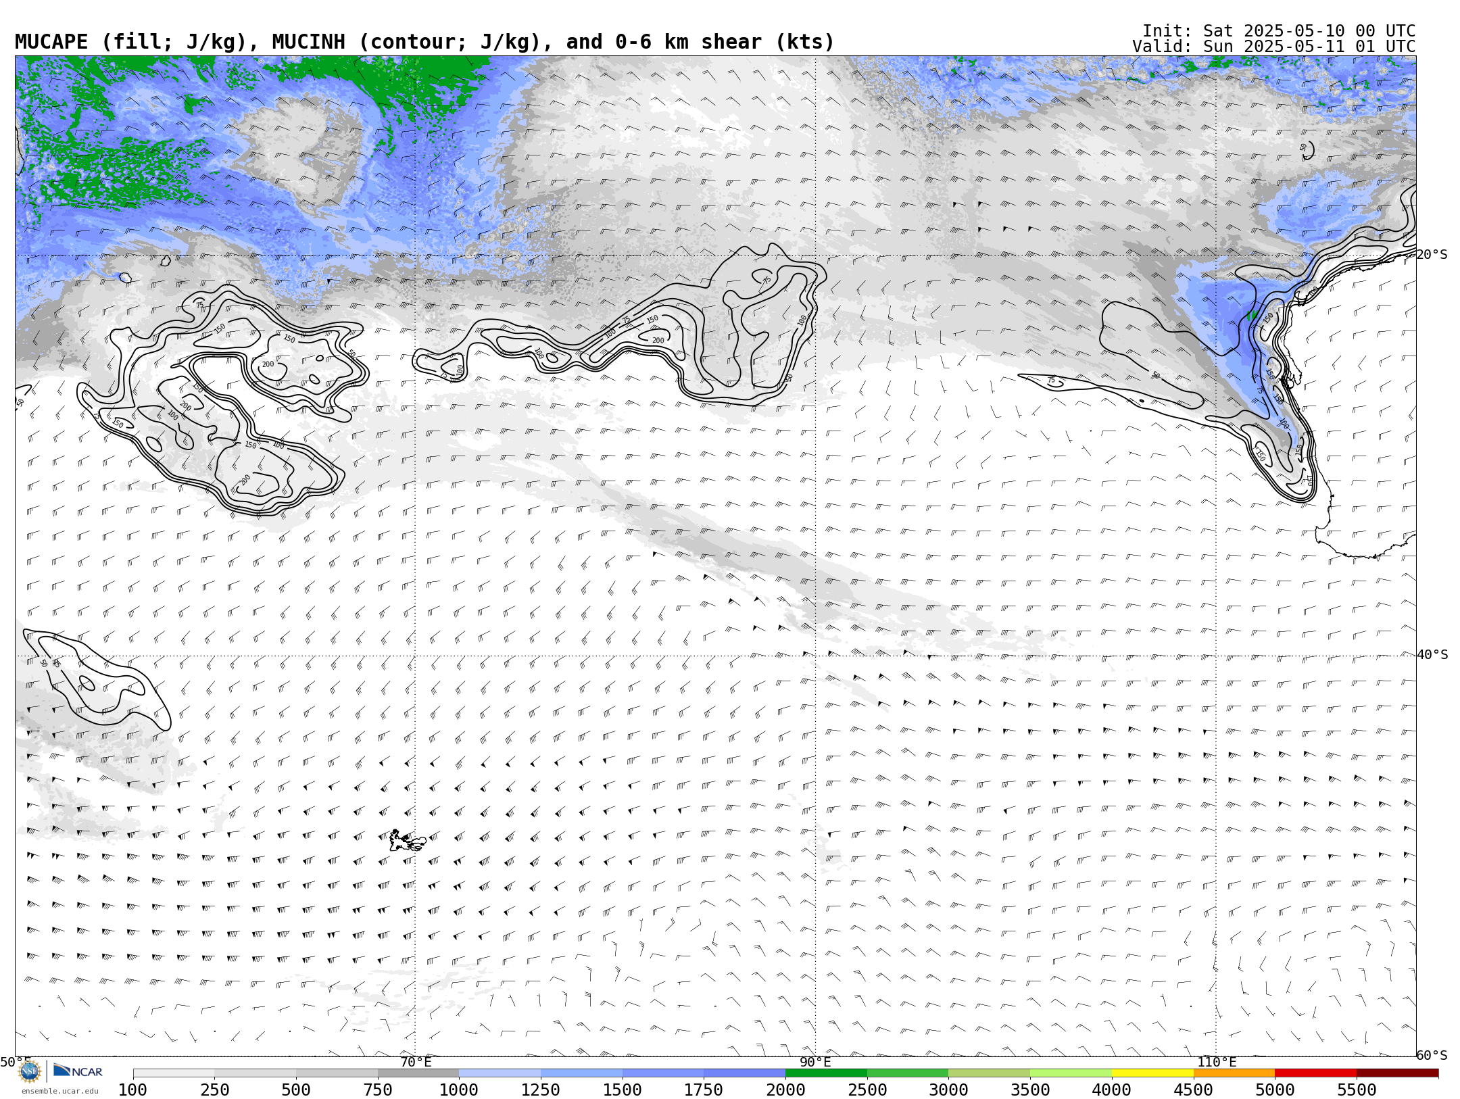
Task: Pick the gray 250–500 colorbar swatch
Action: 255,1073
